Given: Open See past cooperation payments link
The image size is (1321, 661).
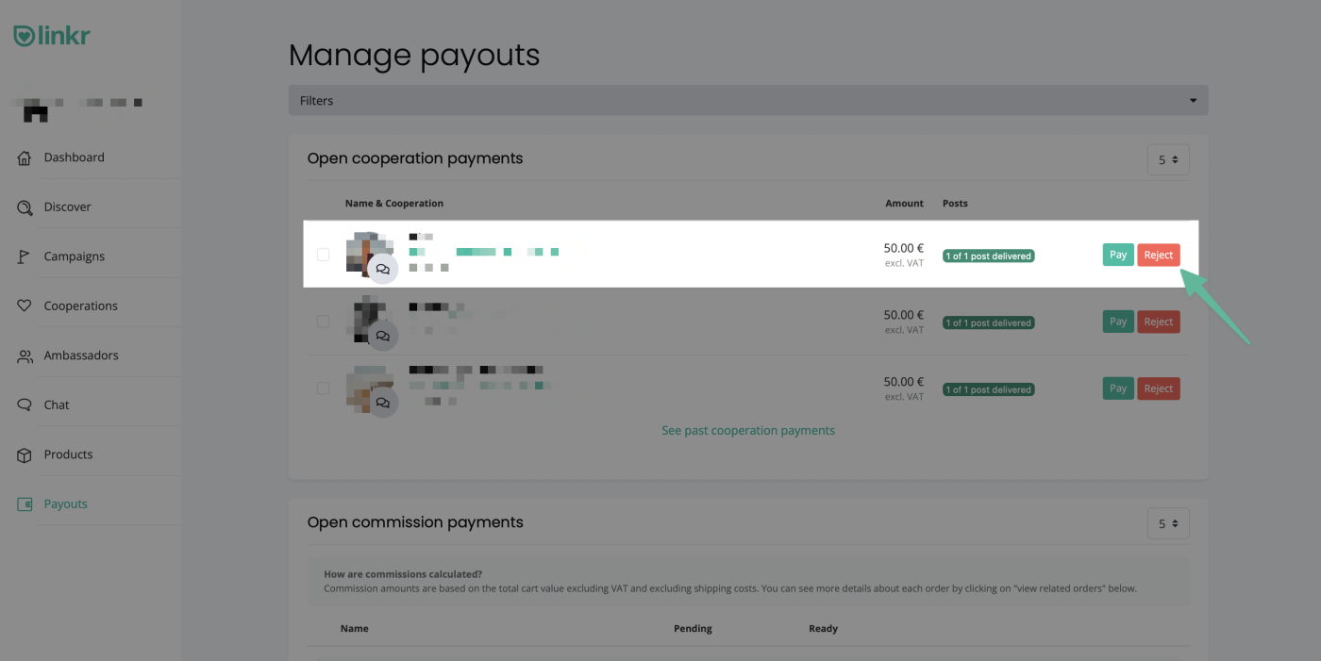Looking at the screenshot, I should pos(748,430).
